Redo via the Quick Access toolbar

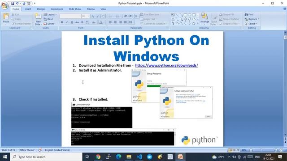pyautogui.click(x=24, y=4)
